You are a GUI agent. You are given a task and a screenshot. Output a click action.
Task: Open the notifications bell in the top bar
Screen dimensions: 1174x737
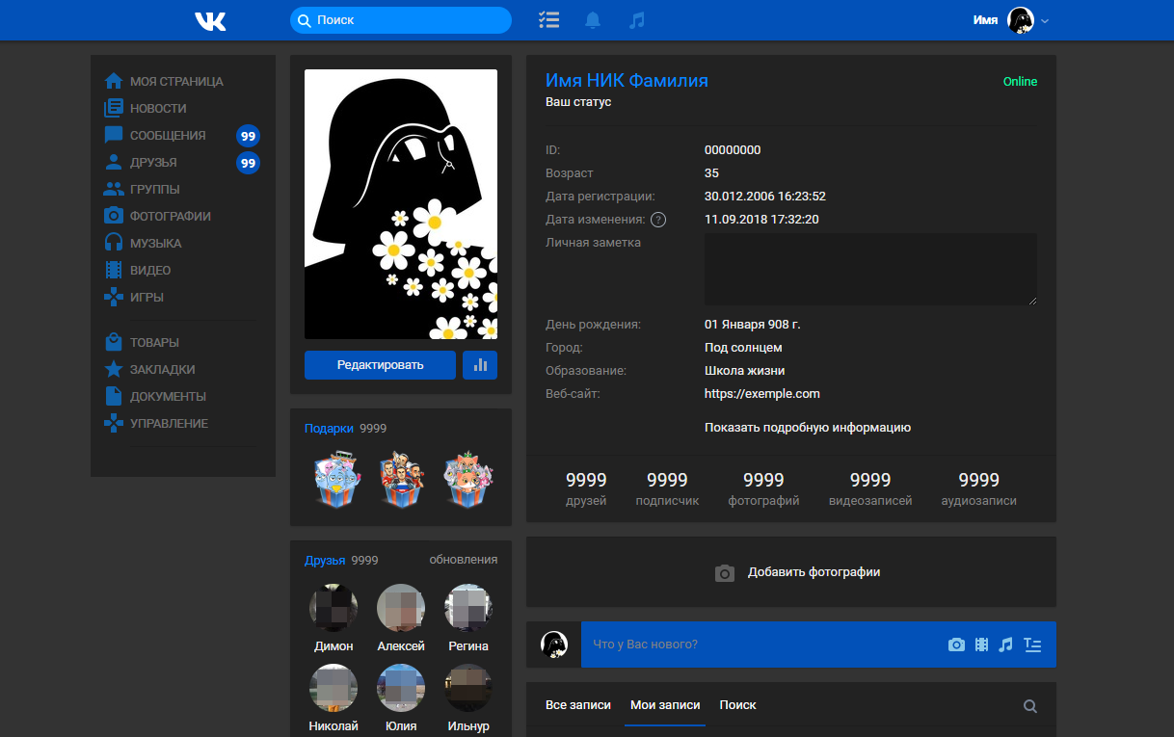[592, 19]
